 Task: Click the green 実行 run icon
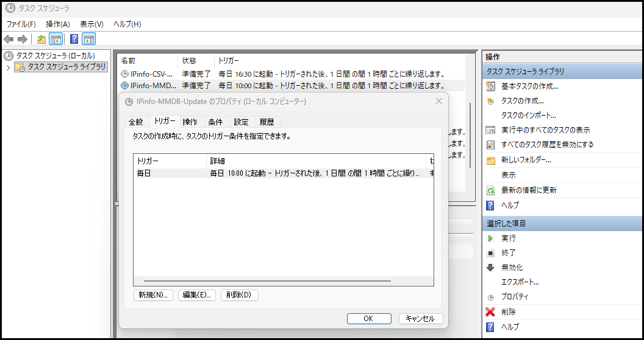coord(490,238)
